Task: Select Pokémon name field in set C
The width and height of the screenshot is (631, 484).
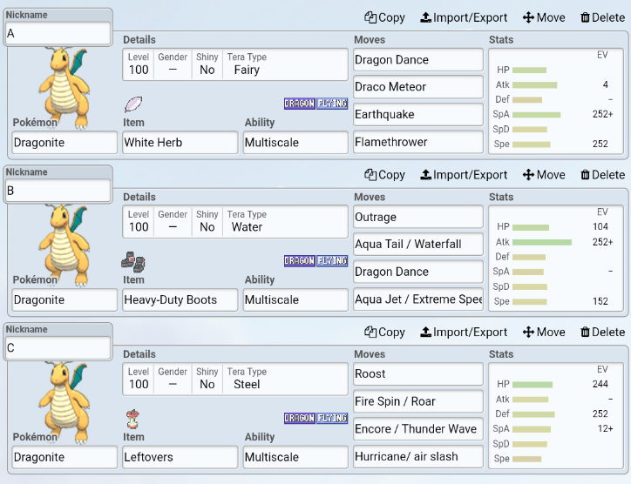Action: pos(64,457)
